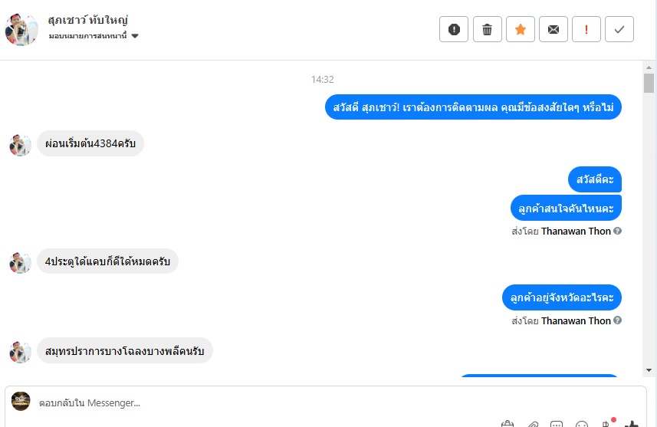The height and width of the screenshot is (427, 657).
Task: Open the emoji picker smiley icon
Action: point(582,424)
